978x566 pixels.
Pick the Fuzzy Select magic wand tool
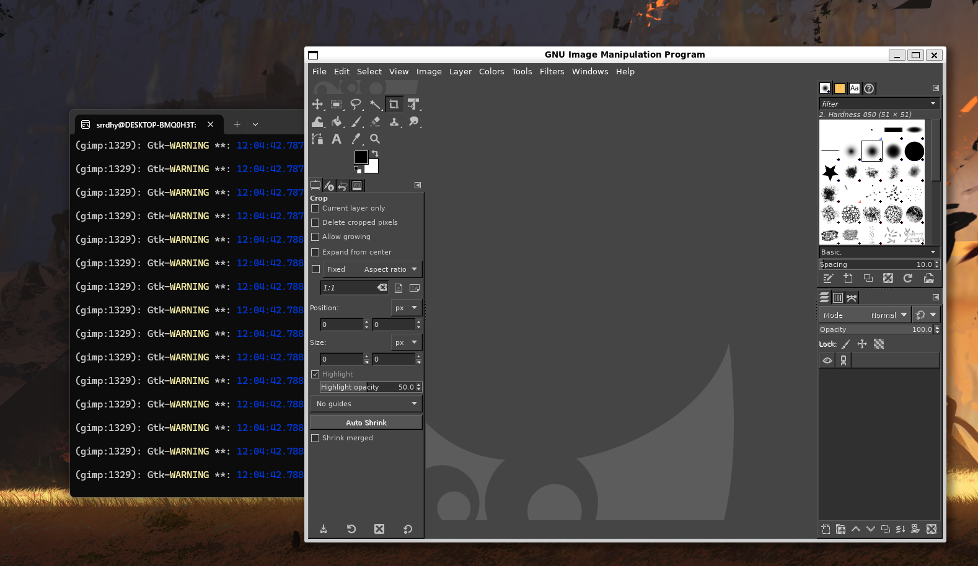(x=375, y=104)
